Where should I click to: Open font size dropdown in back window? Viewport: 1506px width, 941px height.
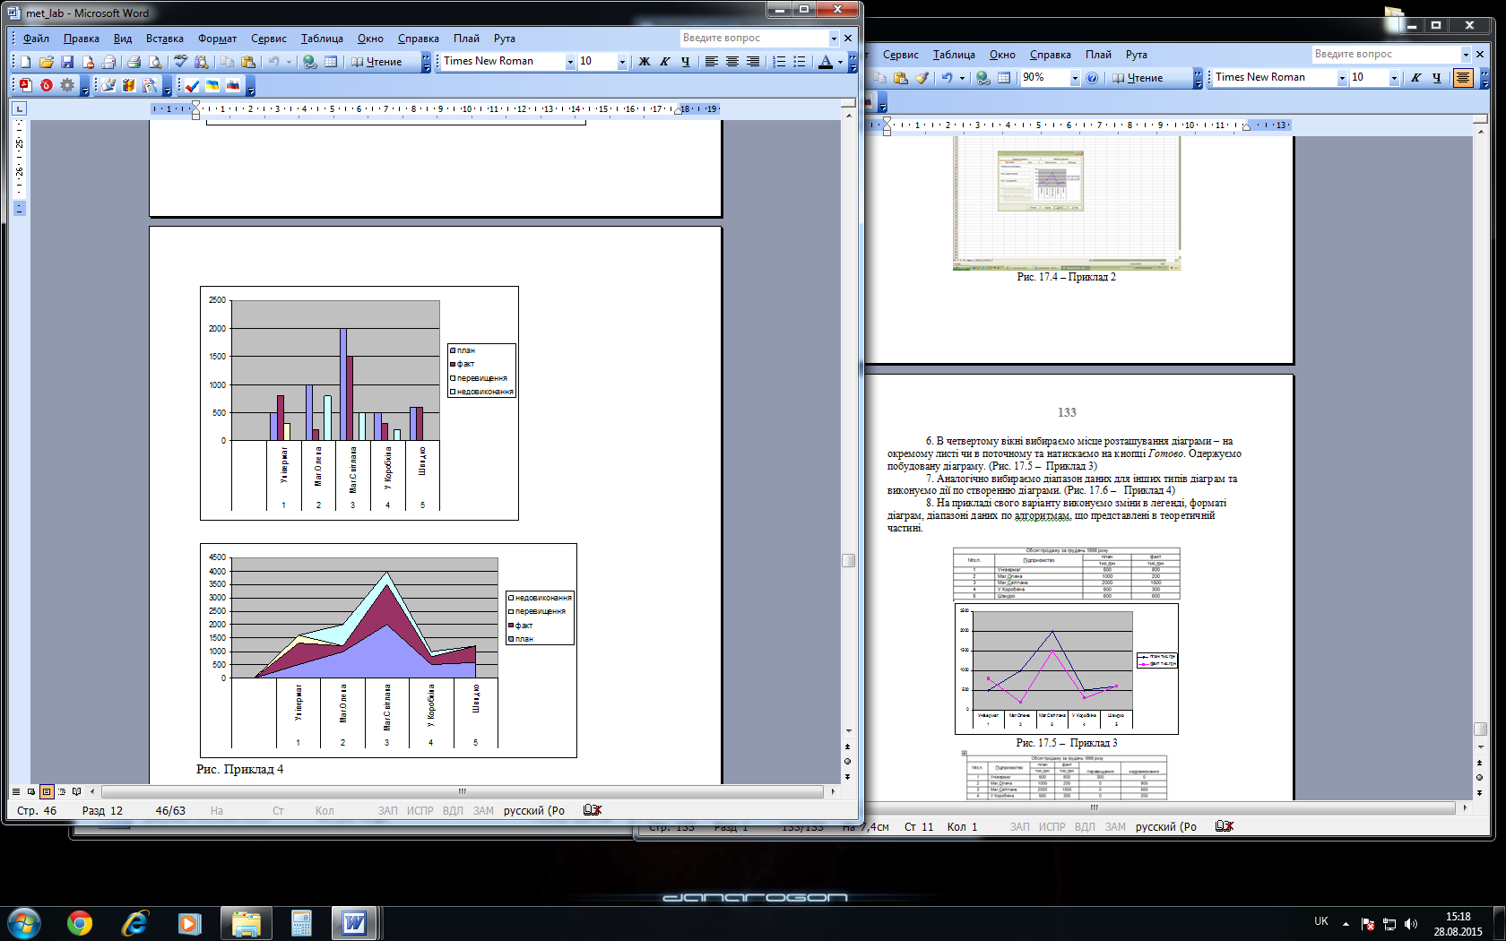click(x=1394, y=78)
